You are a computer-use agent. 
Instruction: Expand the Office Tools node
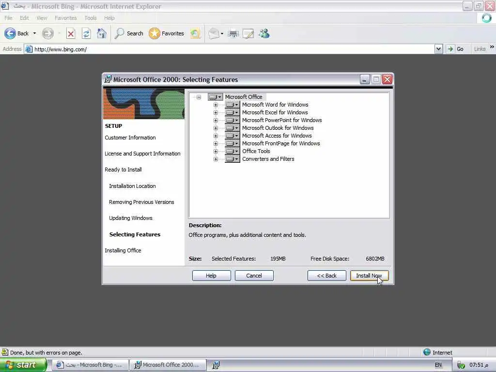pos(216,151)
